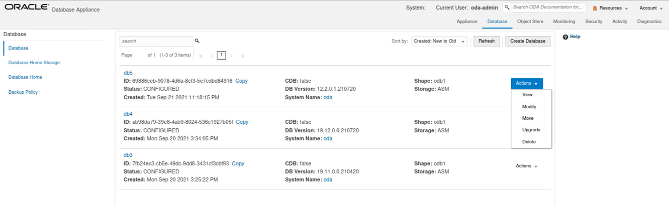669x206 pixels.
Task: Go to last page pagination icon
Action: tap(242, 56)
